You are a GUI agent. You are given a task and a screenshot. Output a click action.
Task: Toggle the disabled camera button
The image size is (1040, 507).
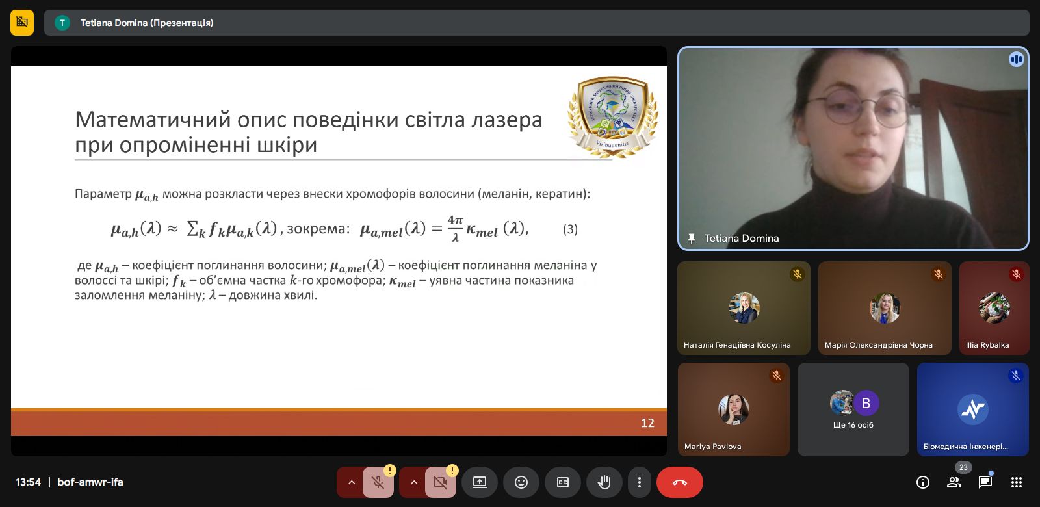point(440,482)
